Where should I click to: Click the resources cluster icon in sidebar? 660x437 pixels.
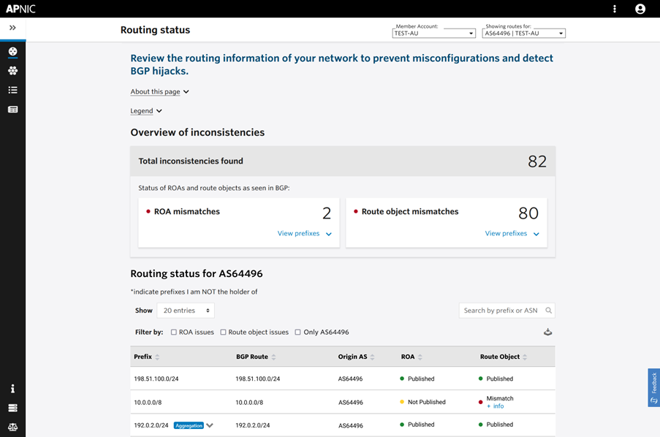coord(12,71)
